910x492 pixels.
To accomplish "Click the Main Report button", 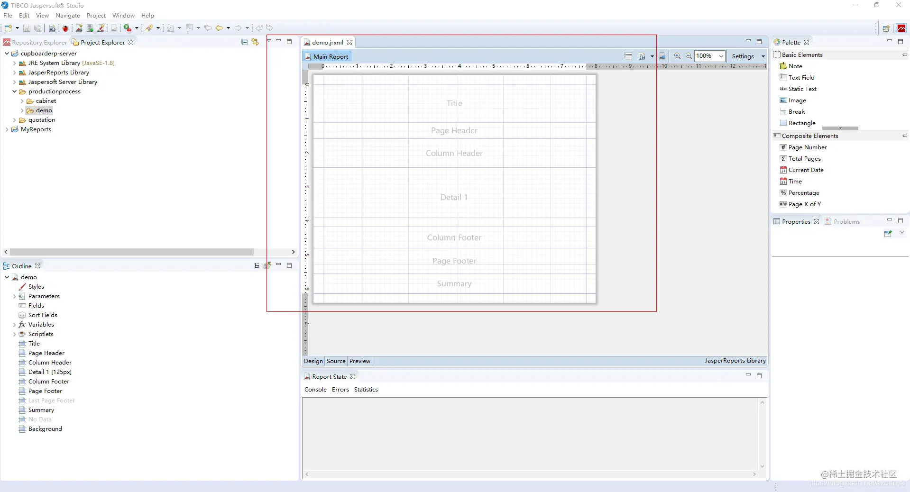I will [x=327, y=56].
